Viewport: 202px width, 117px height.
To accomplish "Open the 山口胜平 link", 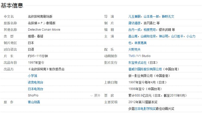I will 177,36.
